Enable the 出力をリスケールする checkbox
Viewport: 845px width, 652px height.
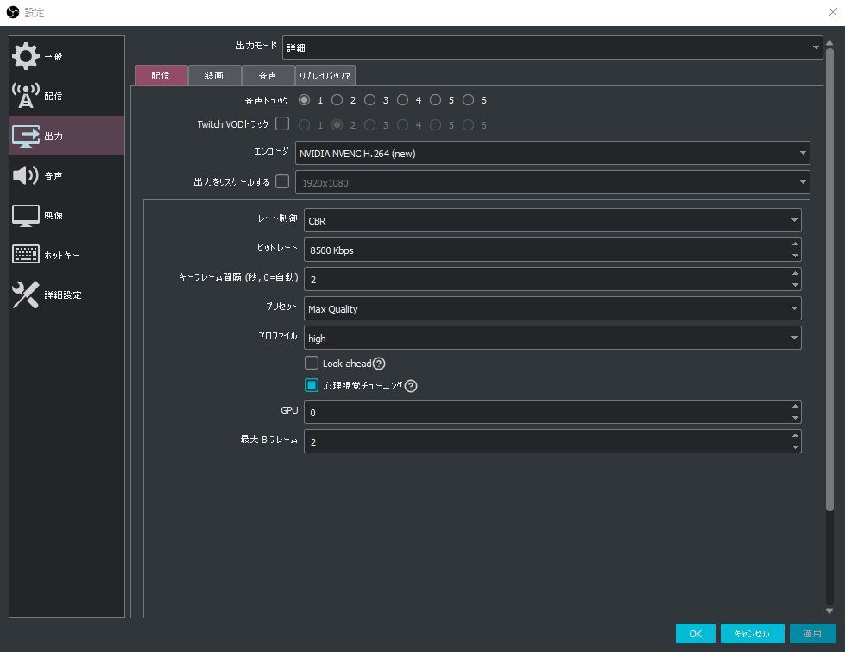tap(282, 181)
